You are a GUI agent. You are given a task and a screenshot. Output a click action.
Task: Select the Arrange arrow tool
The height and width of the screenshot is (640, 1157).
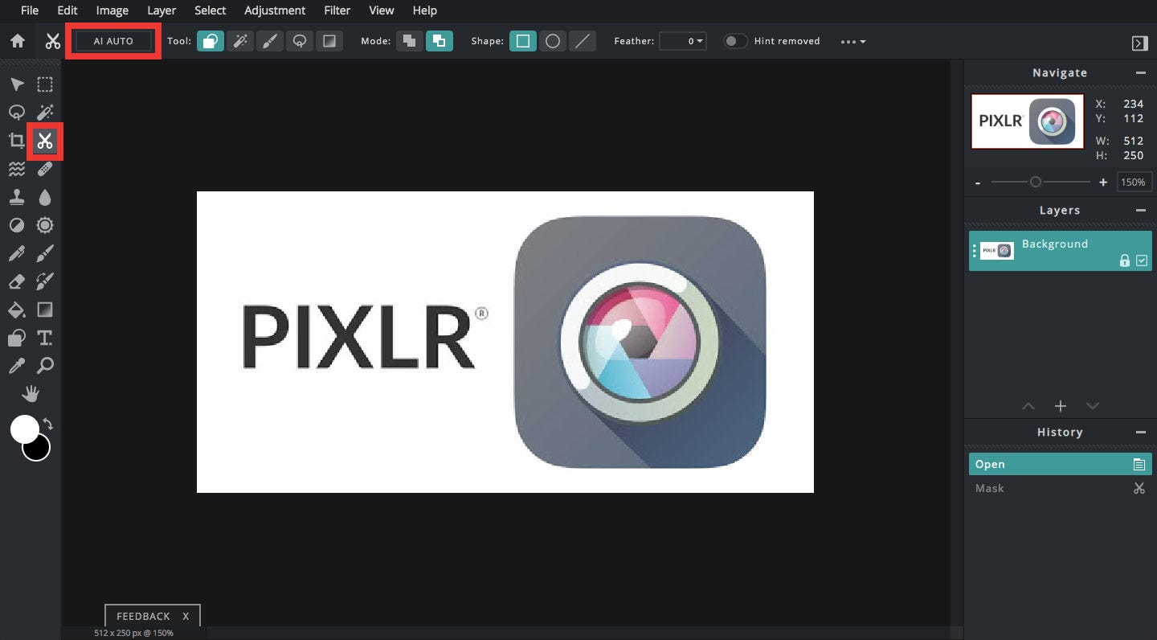17,84
